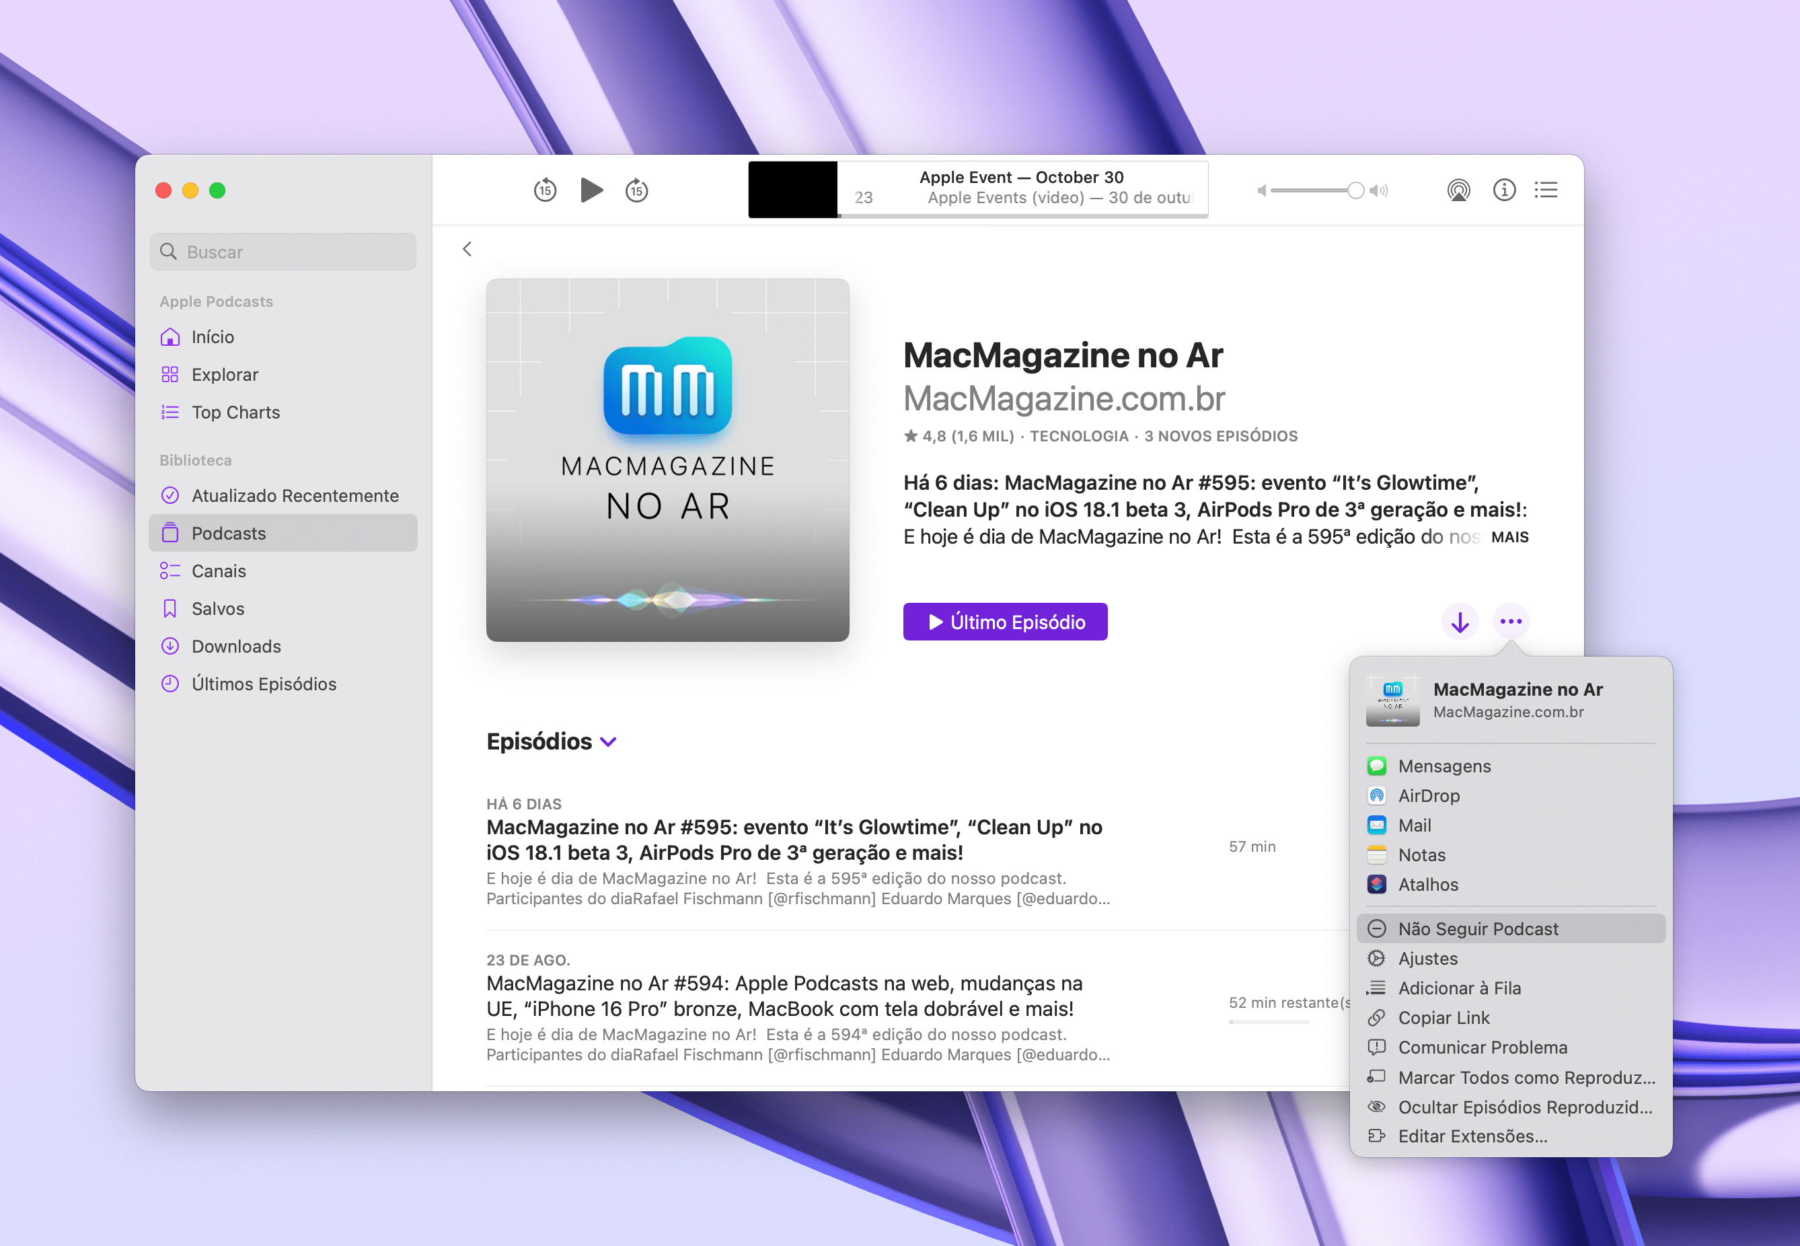Screen dimensions: 1800x1246
Task: Choose Adicionar à Fila
Action: point(1510,988)
